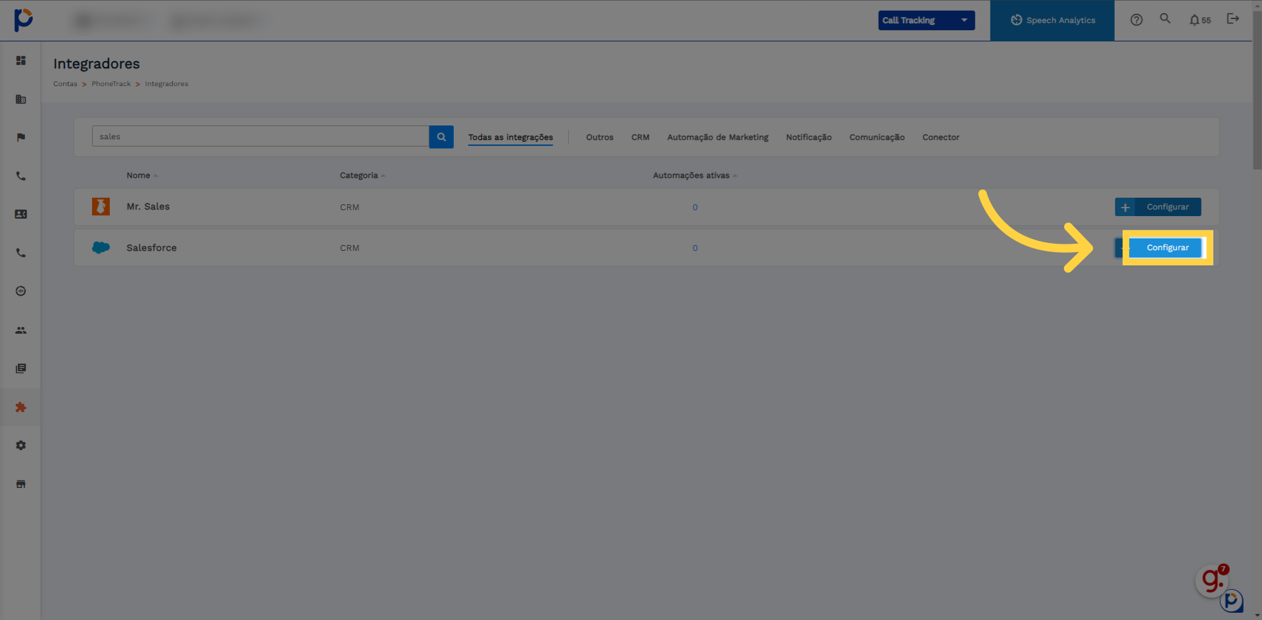Open the second phone handset icon in sidebar
The width and height of the screenshot is (1262, 620).
[x=21, y=253]
